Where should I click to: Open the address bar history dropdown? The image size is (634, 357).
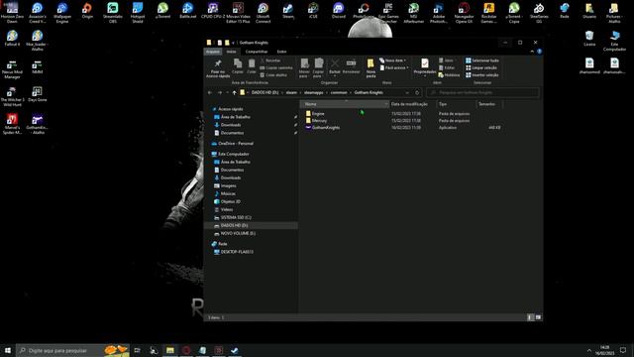click(x=407, y=92)
